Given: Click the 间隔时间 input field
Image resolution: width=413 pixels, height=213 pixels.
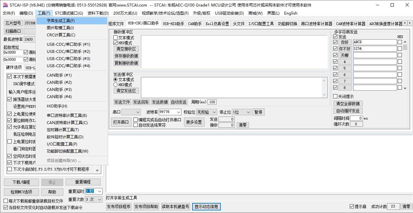Looking at the screenshot, I should pos(357,119).
